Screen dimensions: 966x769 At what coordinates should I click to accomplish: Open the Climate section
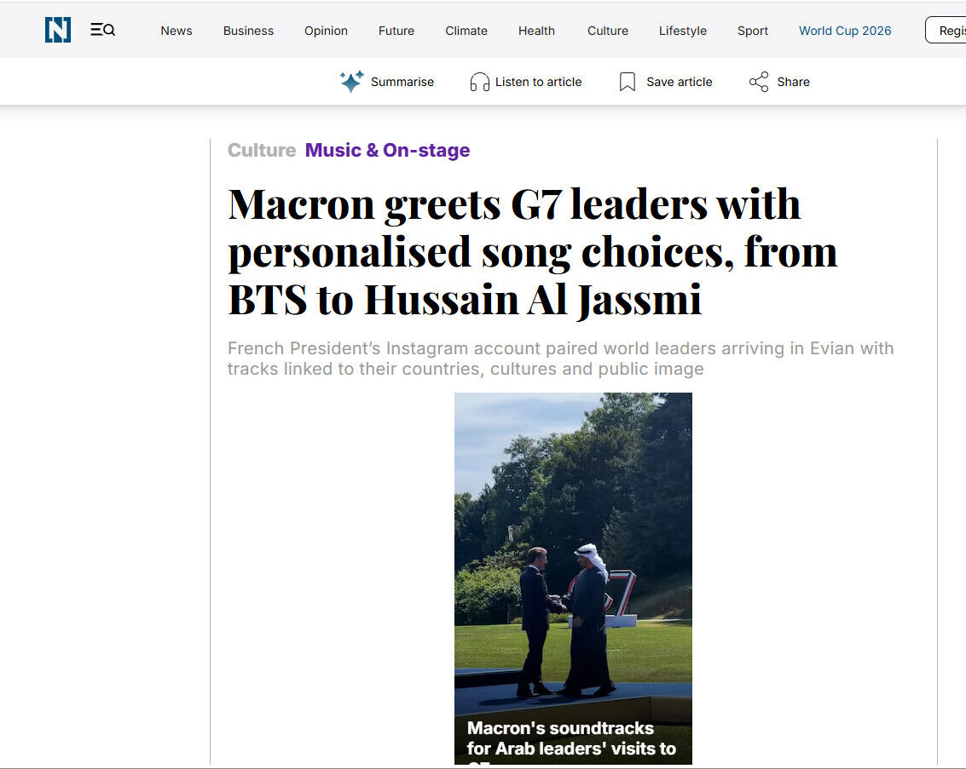click(466, 31)
